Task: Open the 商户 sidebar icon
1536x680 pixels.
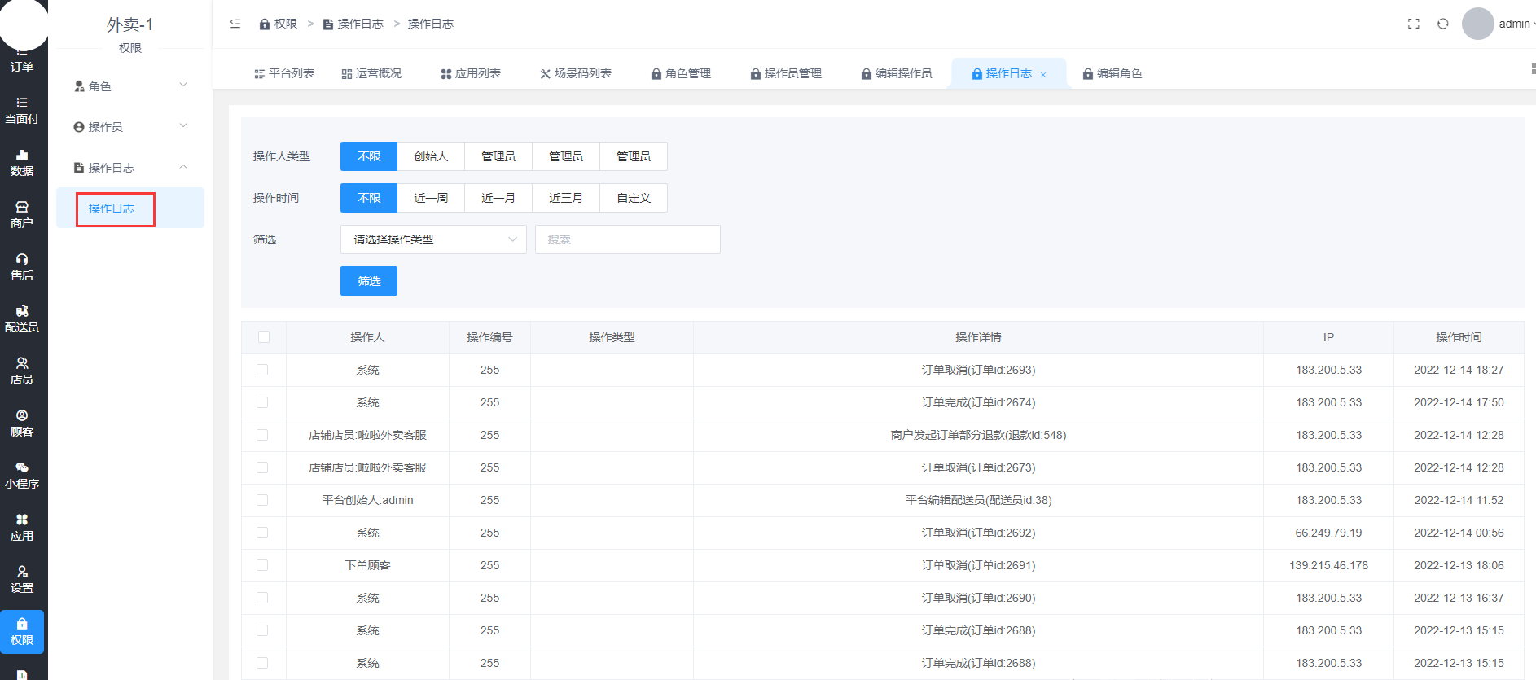Action: (x=22, y=214)
